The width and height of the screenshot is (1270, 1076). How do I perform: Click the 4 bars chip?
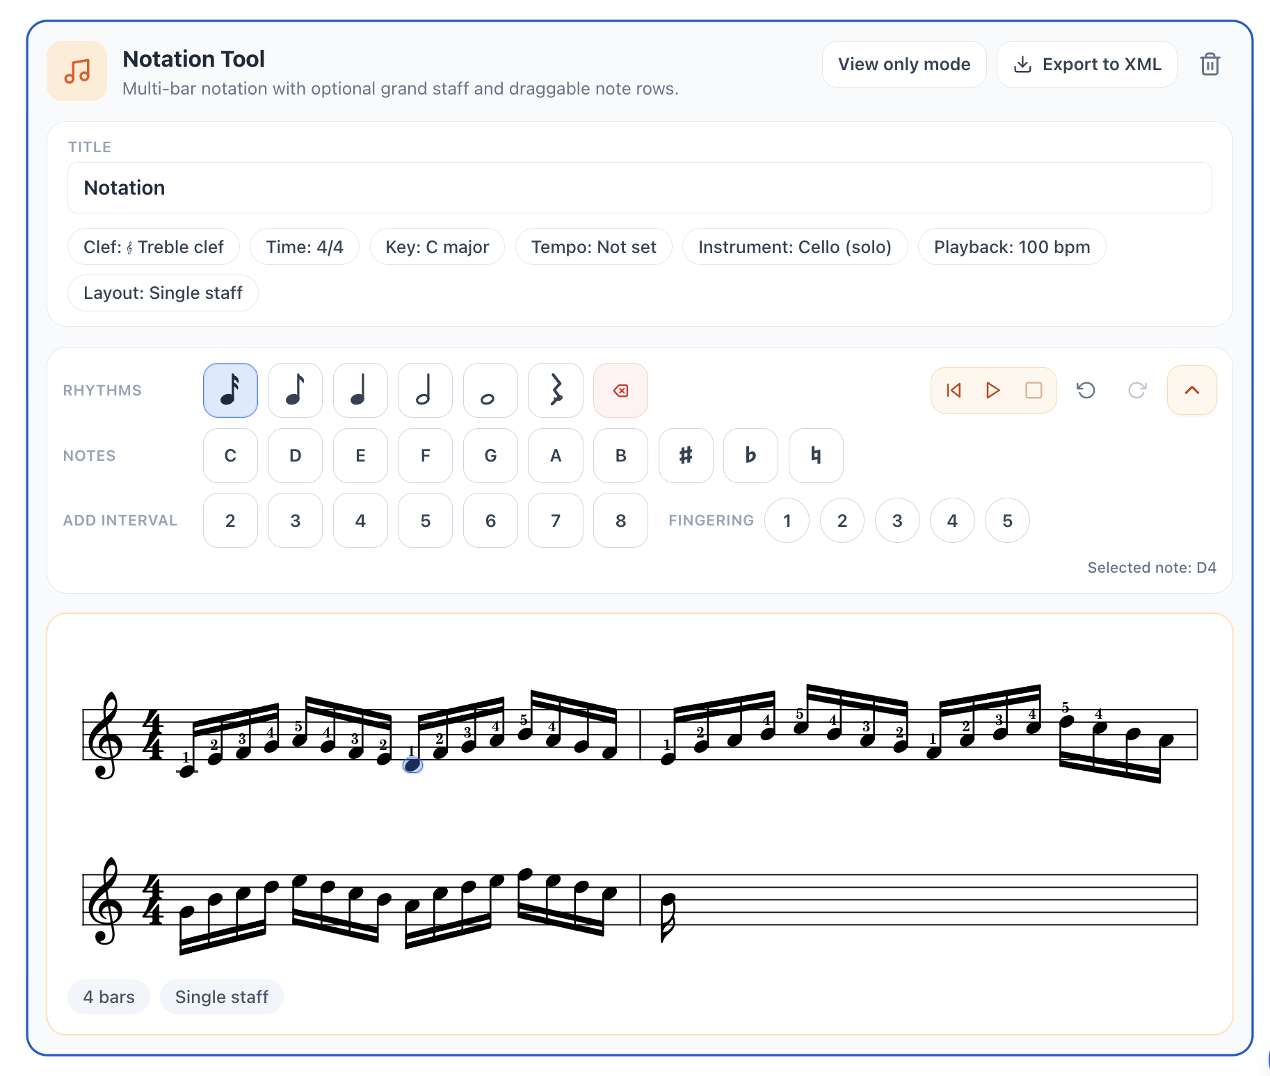[x=108, y=996]
